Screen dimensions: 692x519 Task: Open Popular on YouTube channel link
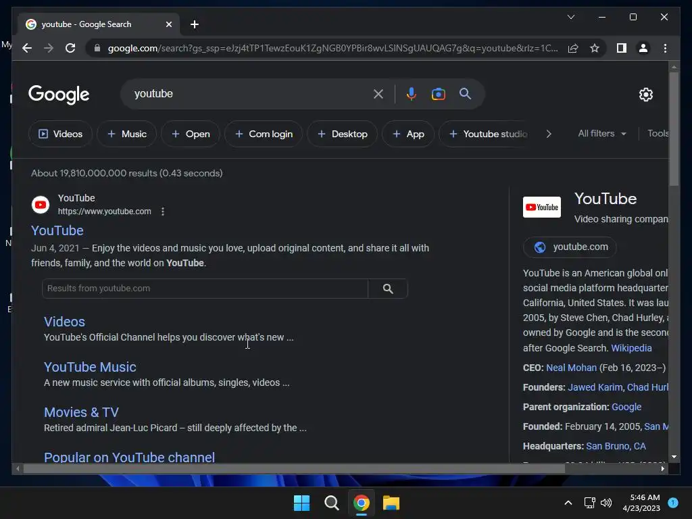point(129,458)
